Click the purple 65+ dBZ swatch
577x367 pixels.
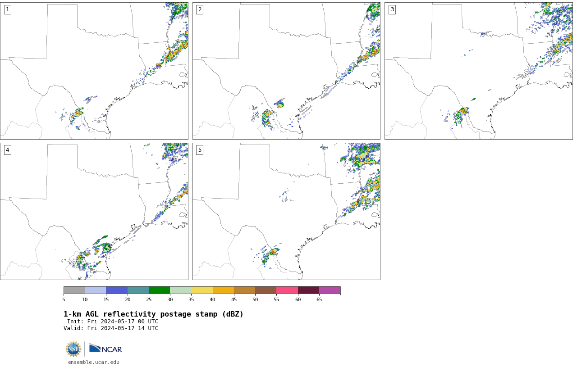(x=330, y=290)
